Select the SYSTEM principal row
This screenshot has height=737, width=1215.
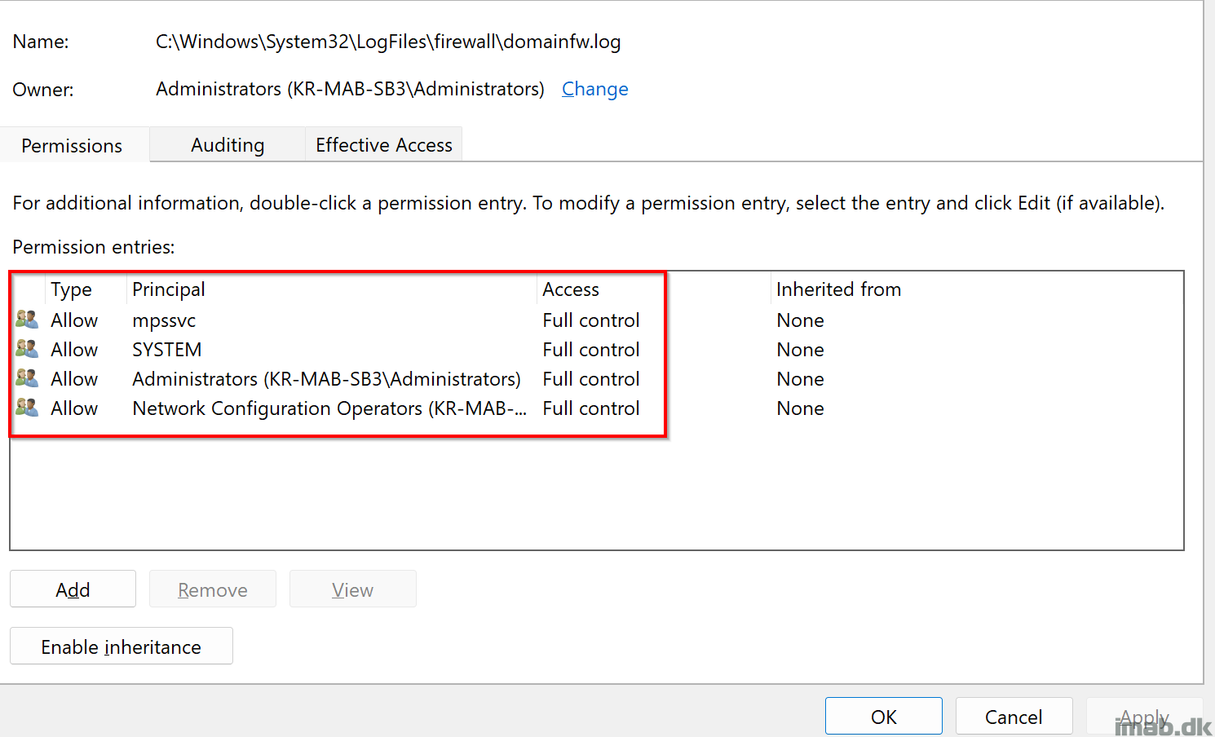(x=166, y=350)
